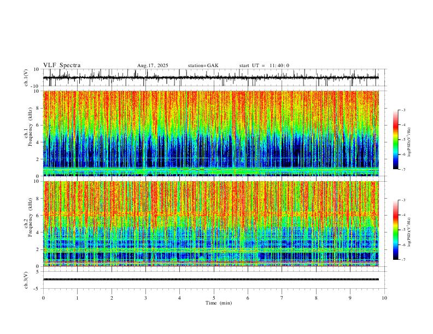Click the time axis tick '7'

(x=282, y=298)
